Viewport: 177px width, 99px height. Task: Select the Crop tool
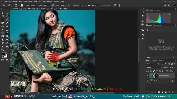[2, 20]
